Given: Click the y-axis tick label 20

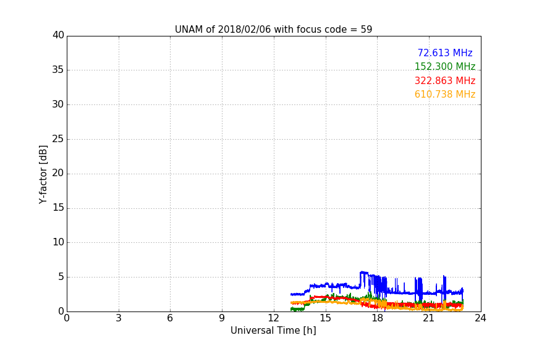Looking at the screenshot, I should point(58,173).
